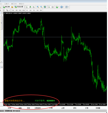Open the templates dropdown arrow
Viewport: 108px width, 113px height.
coord(69,7)
